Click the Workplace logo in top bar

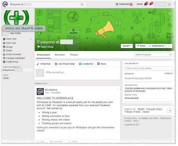pyautogui.click(x=5, y=4)
